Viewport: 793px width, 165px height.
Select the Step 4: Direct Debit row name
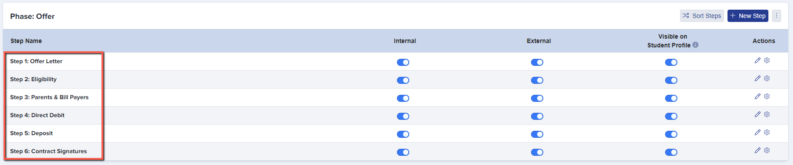coord(37,115)
